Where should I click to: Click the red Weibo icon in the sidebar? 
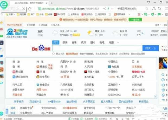click(1, 29)
